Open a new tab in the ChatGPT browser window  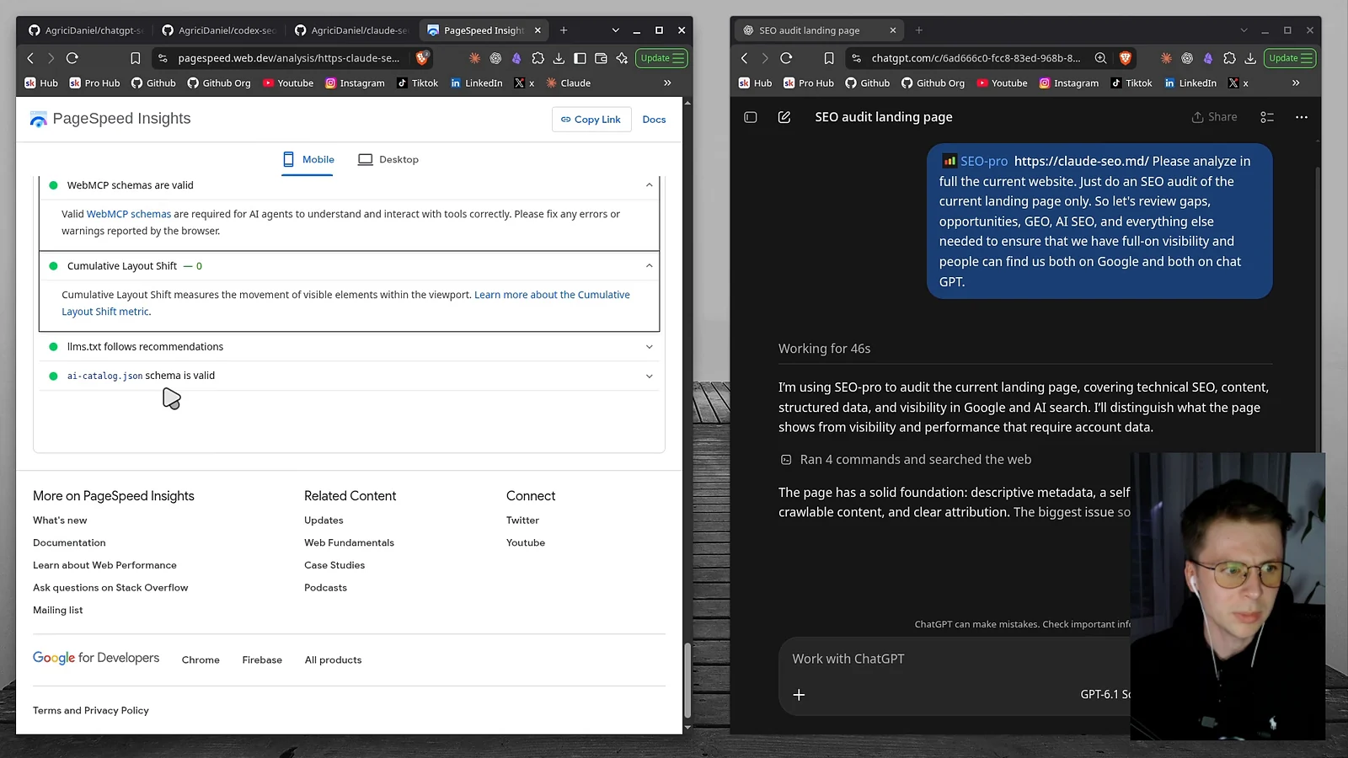pos(919,30)
